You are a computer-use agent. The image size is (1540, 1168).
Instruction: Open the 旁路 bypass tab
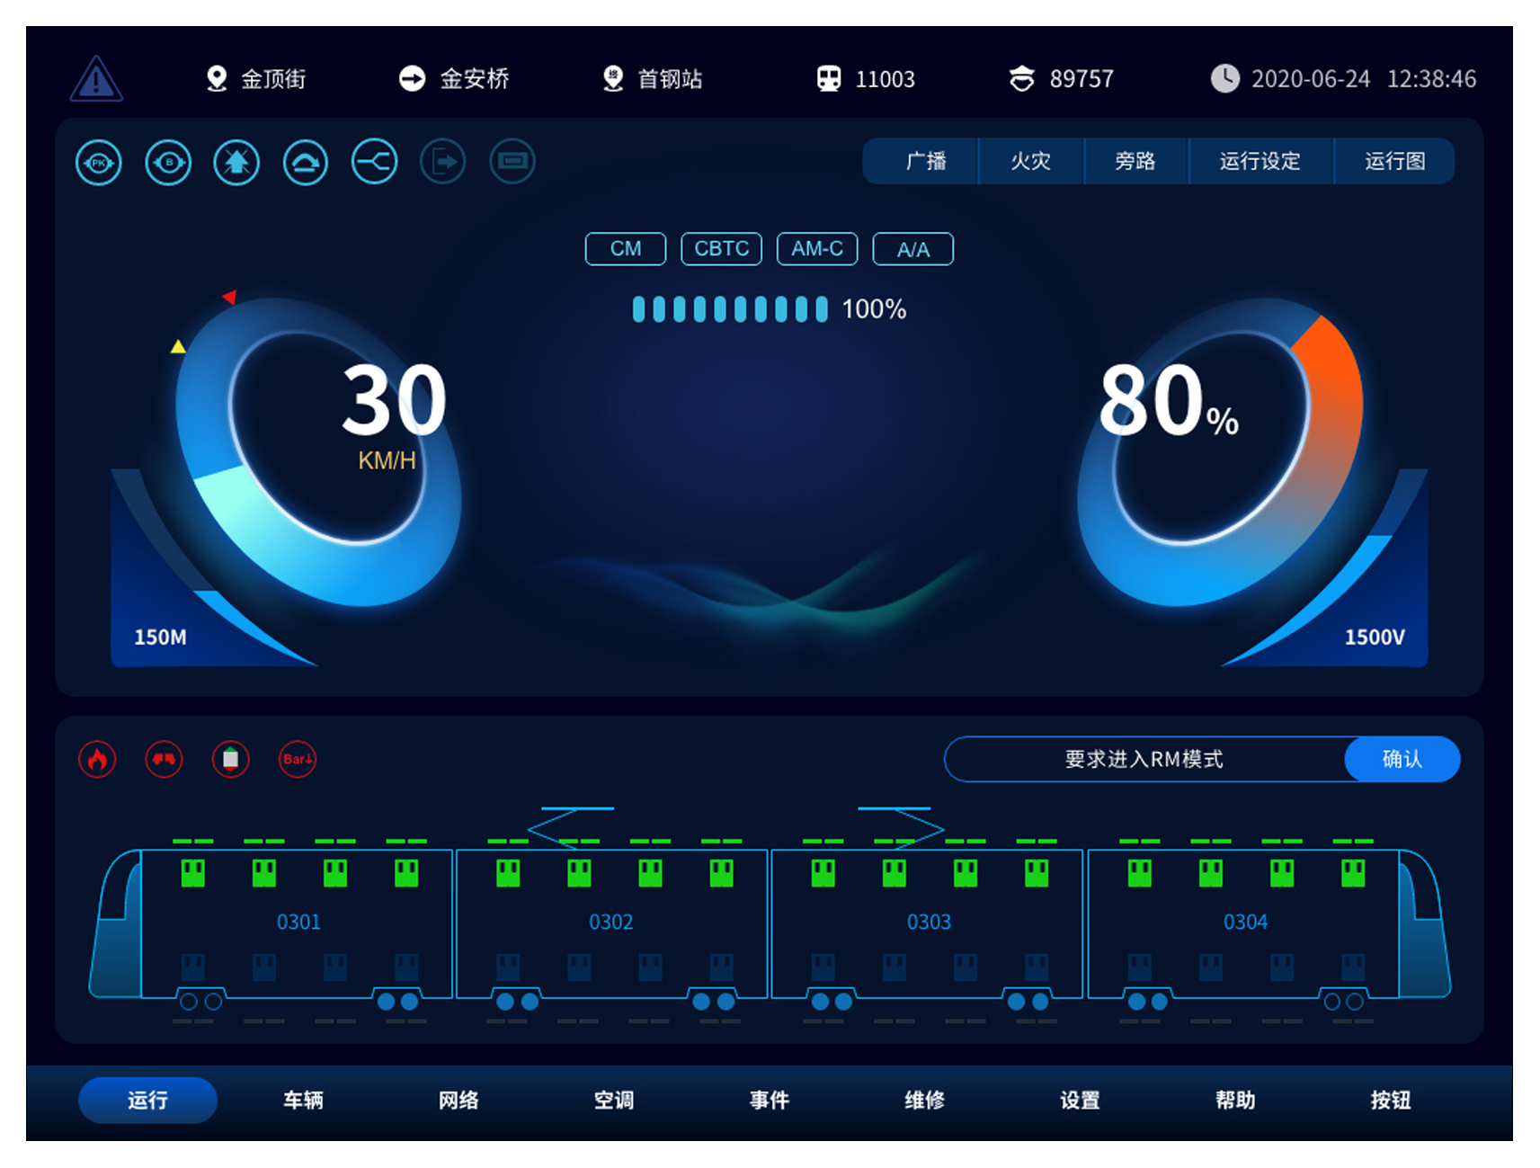pos(1135,161)
